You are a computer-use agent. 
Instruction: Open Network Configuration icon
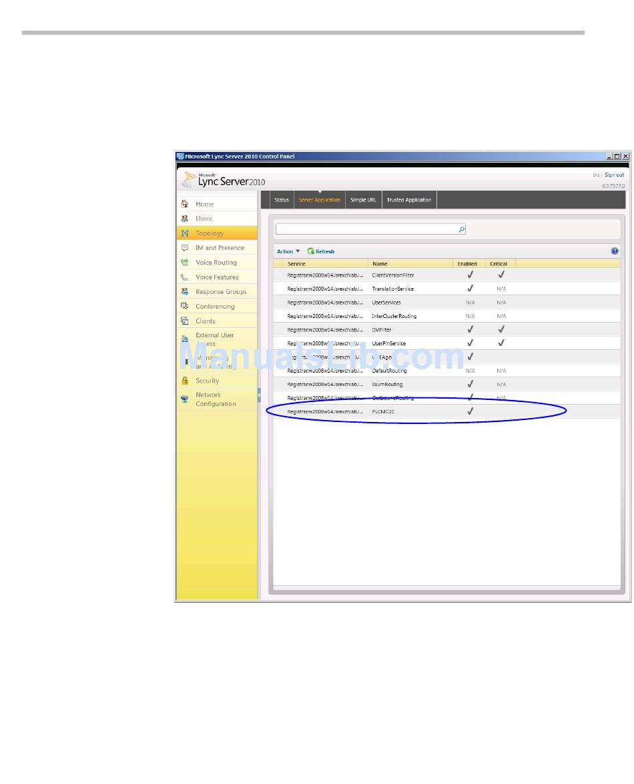point(185,399)
